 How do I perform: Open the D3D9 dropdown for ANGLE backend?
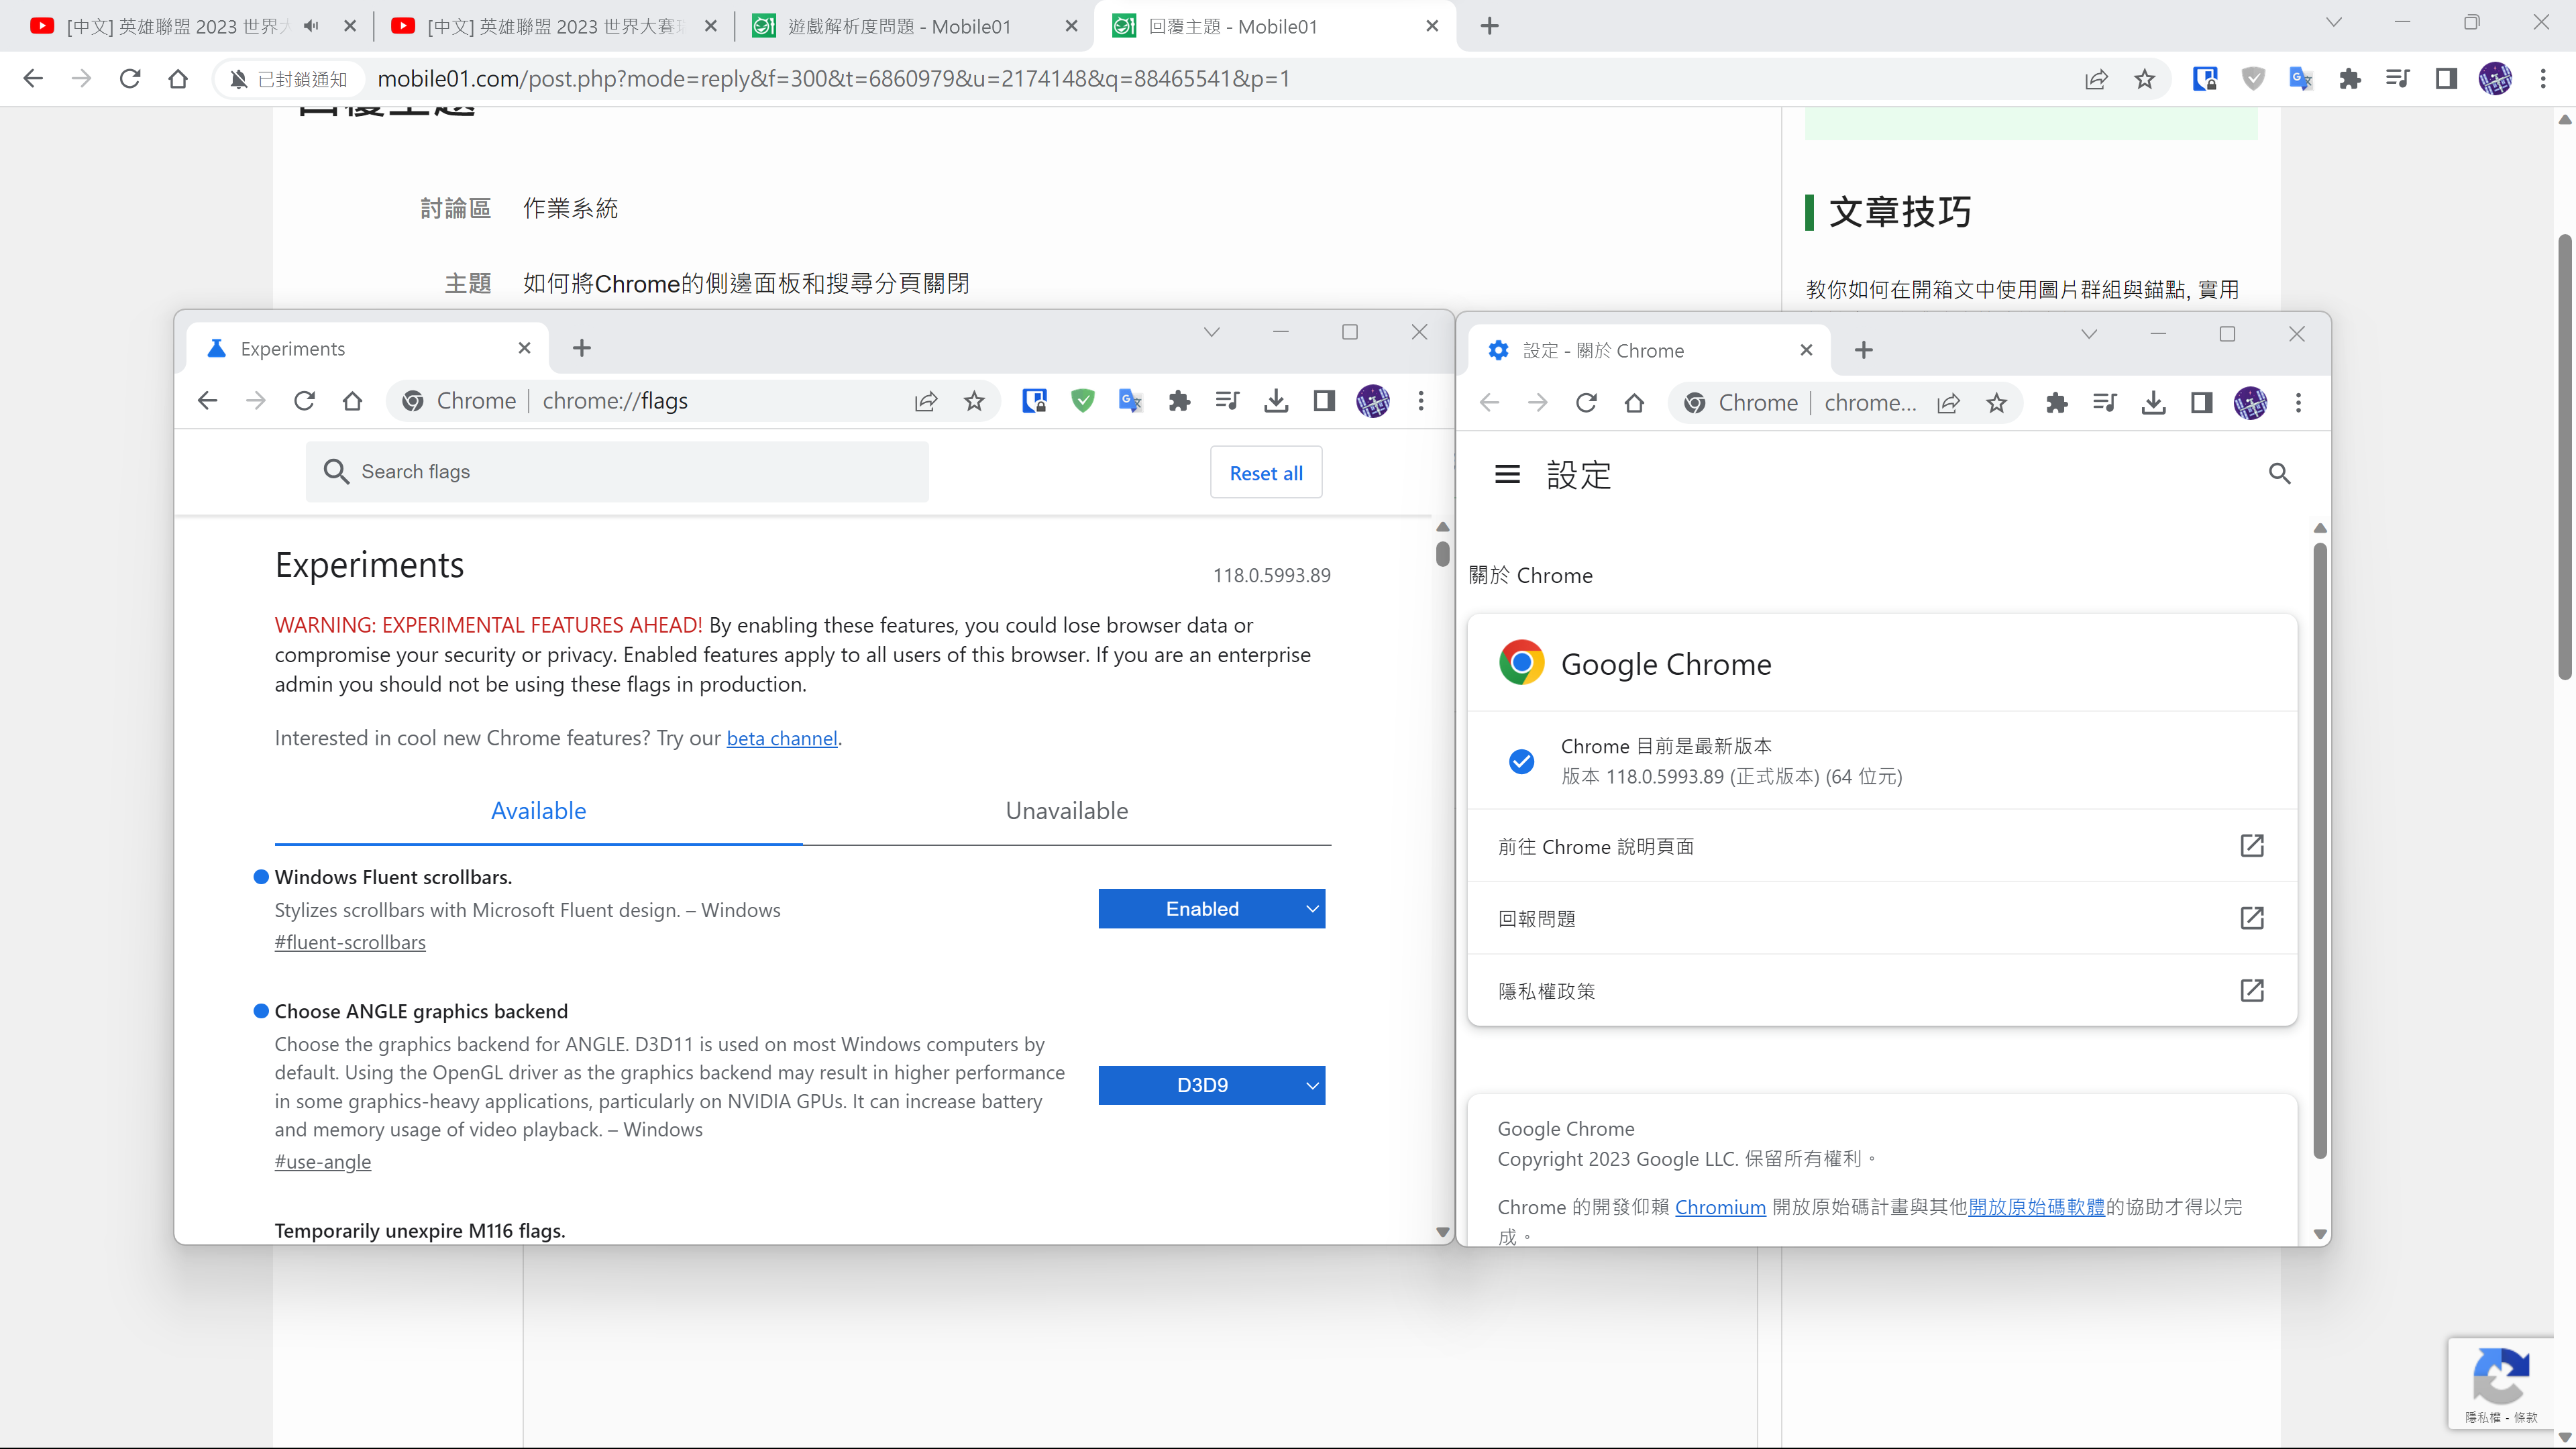pos(1211,1085)
